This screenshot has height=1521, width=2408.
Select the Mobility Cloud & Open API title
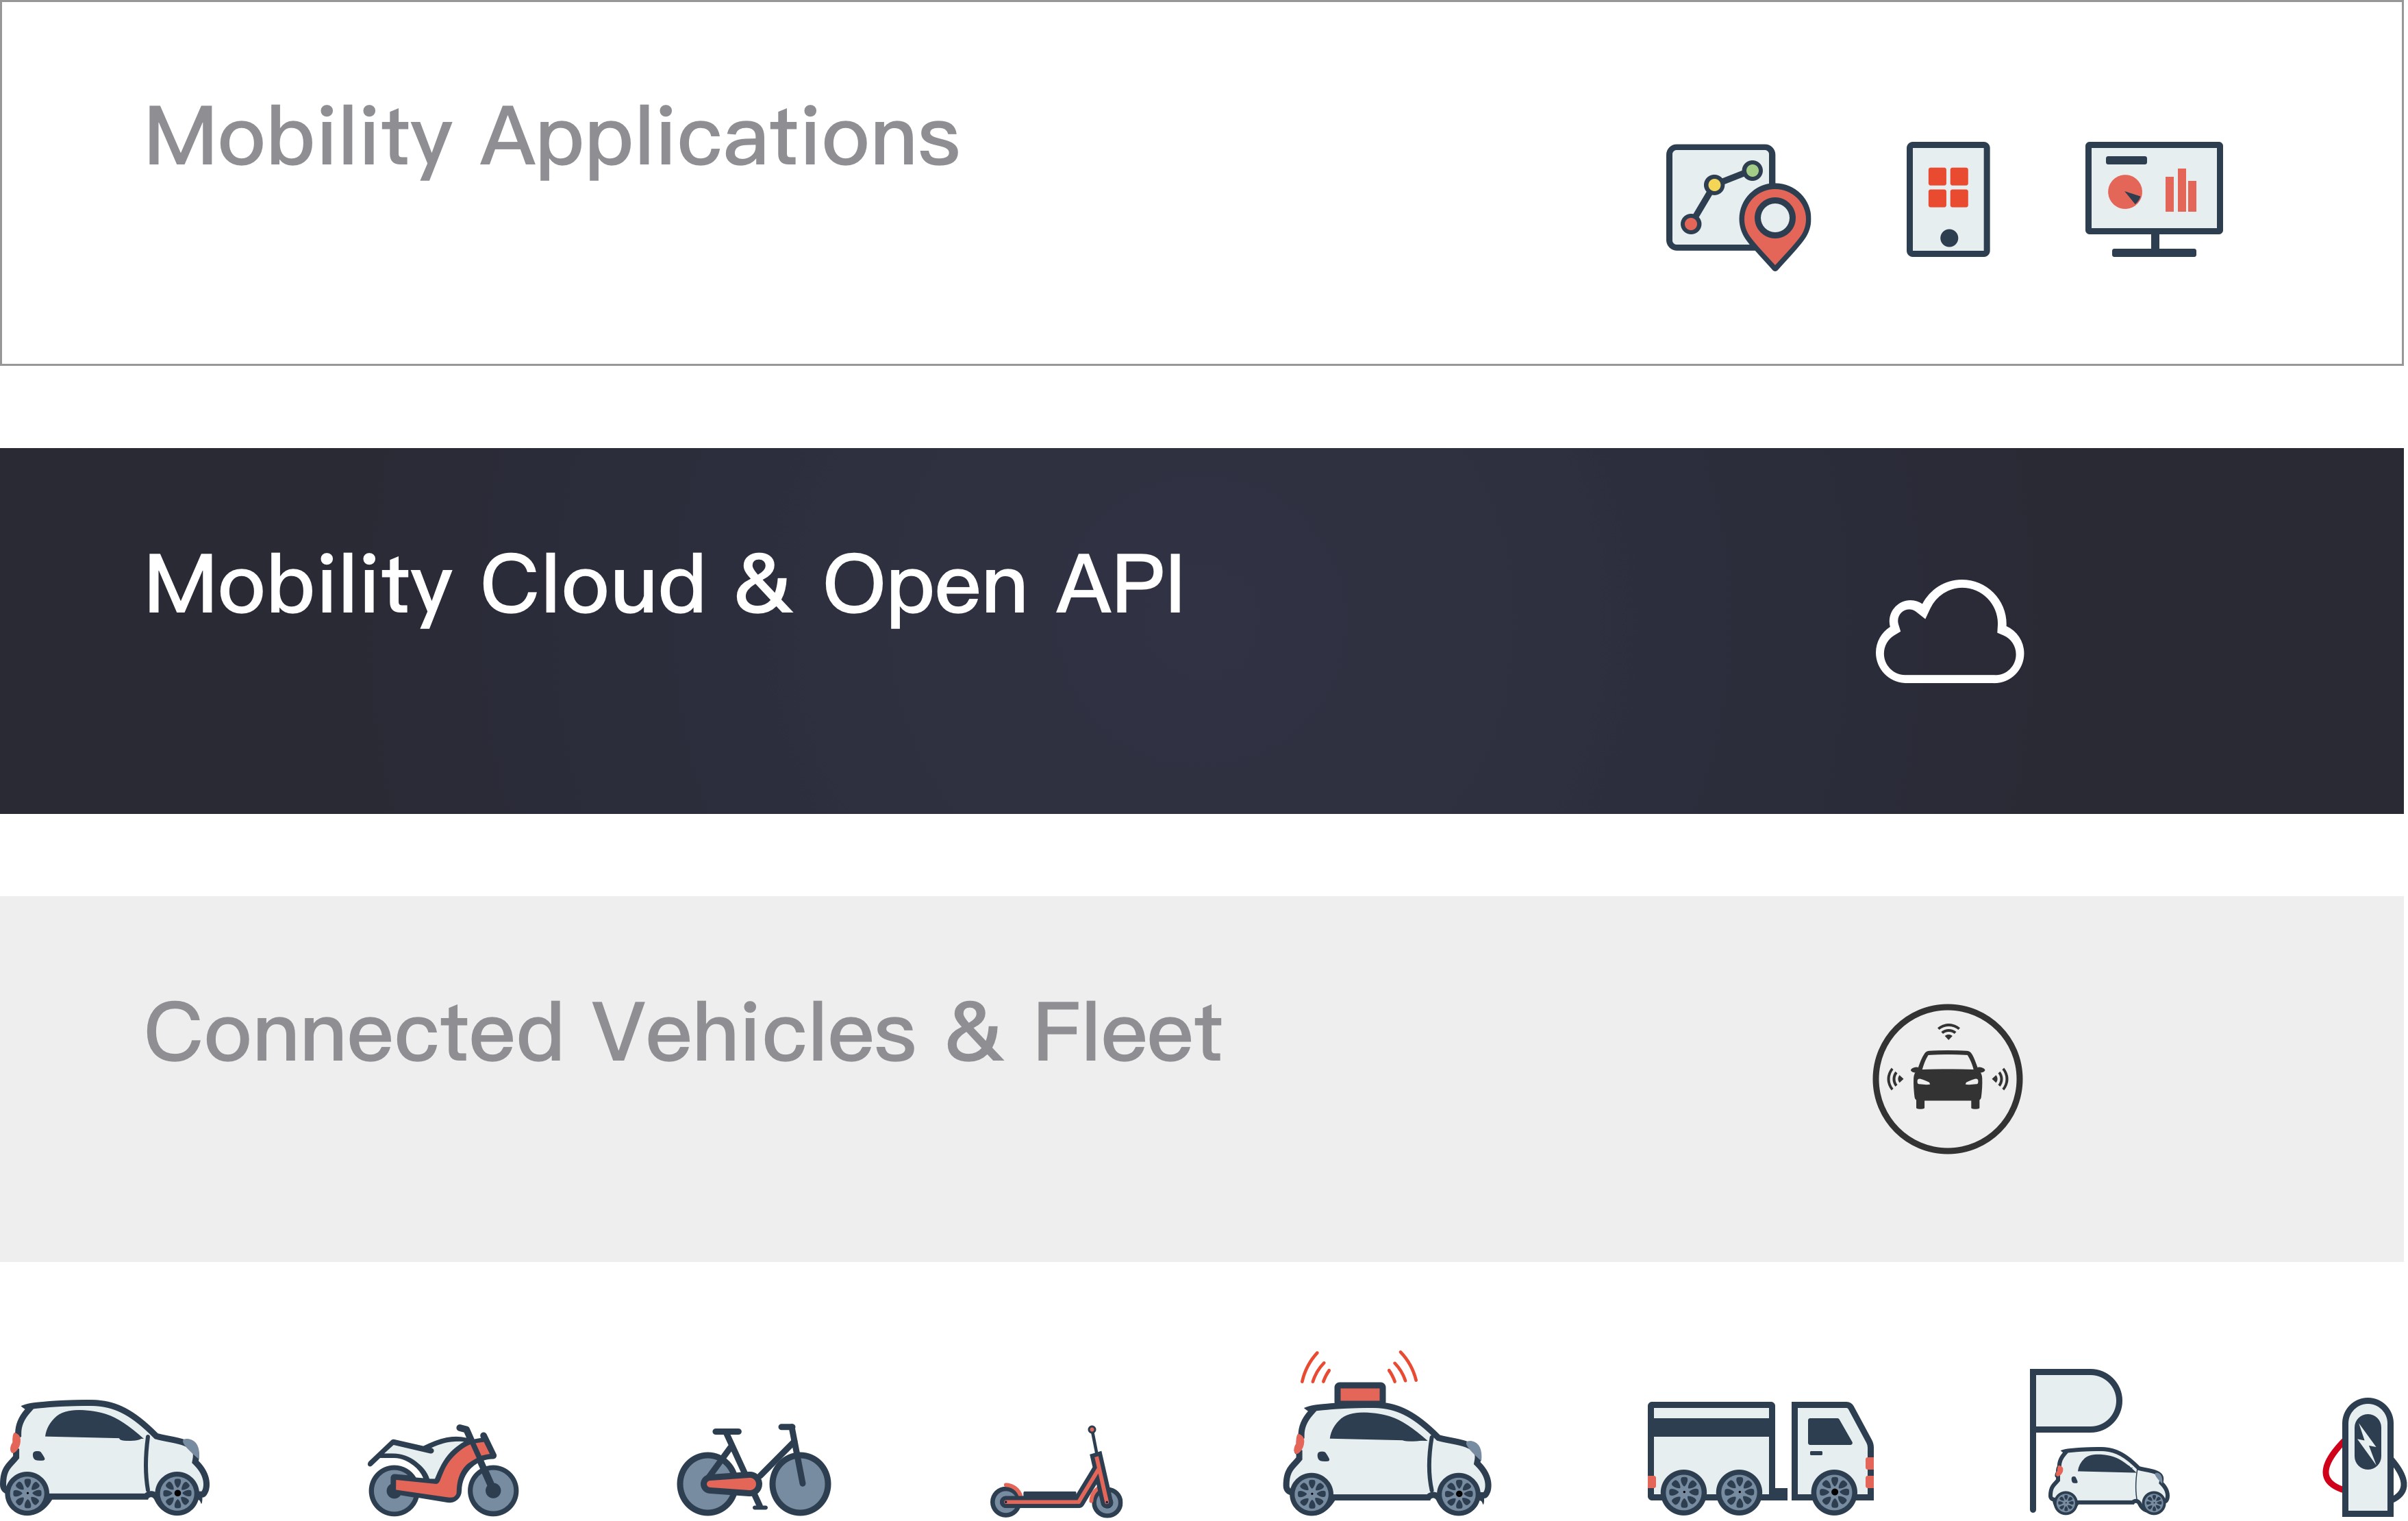click(x=664, y=585)
